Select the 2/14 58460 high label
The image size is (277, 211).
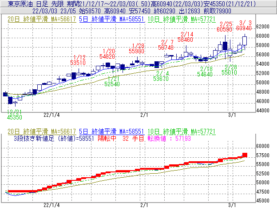185,37
